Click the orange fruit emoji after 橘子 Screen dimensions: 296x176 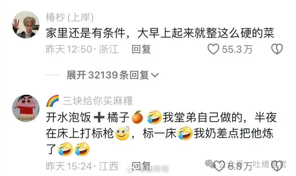click(x=137, y=117)
